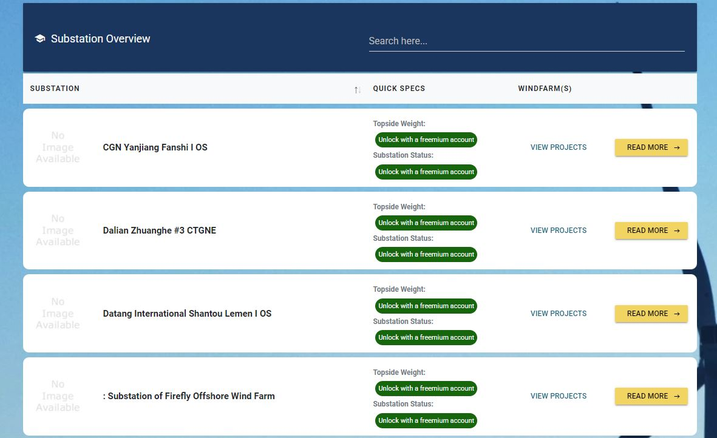Unlock Substation Status for Firefly Offshore Wind Farm

pyautogui.click(x=426, y=420)
